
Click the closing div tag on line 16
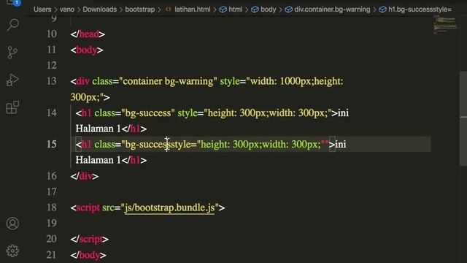click(x=85, y=176)
